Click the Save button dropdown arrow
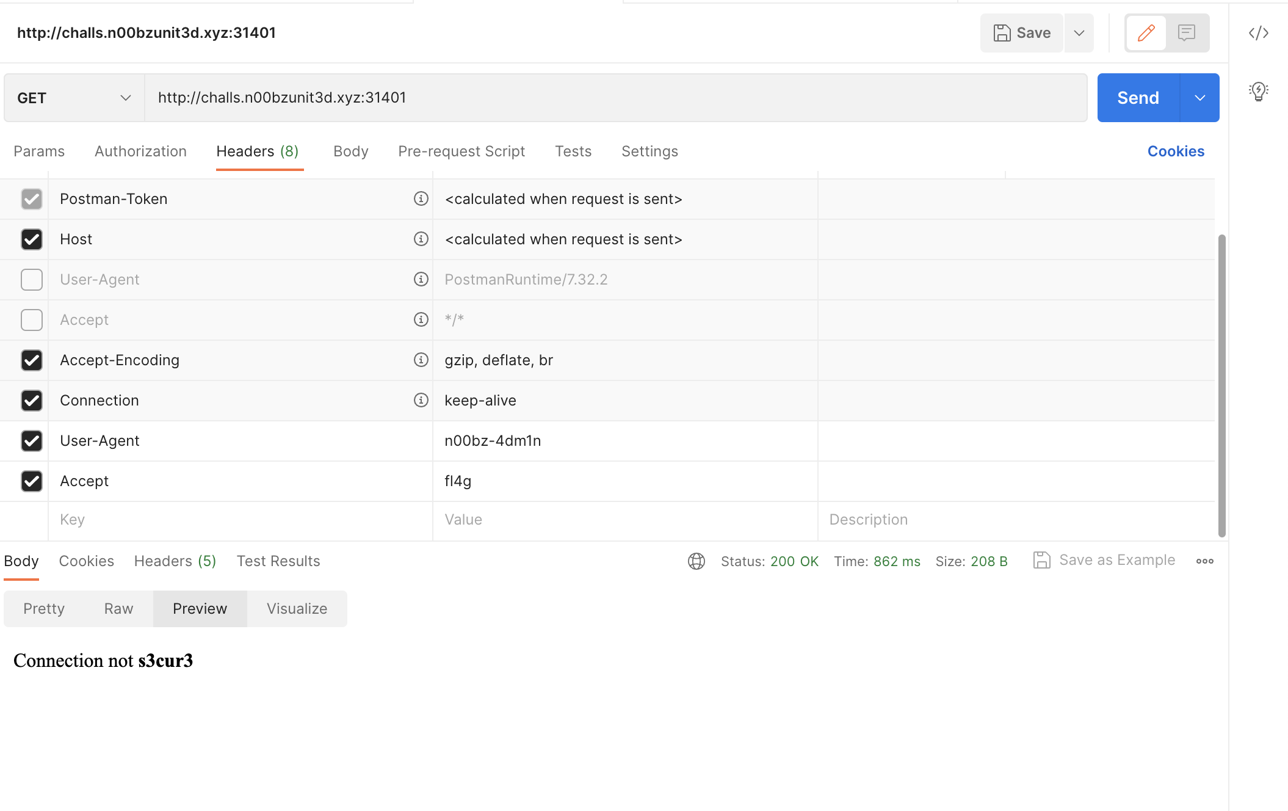This screenshot has height=811, width=1288. pyautogui.click(x=1078, y=33)
